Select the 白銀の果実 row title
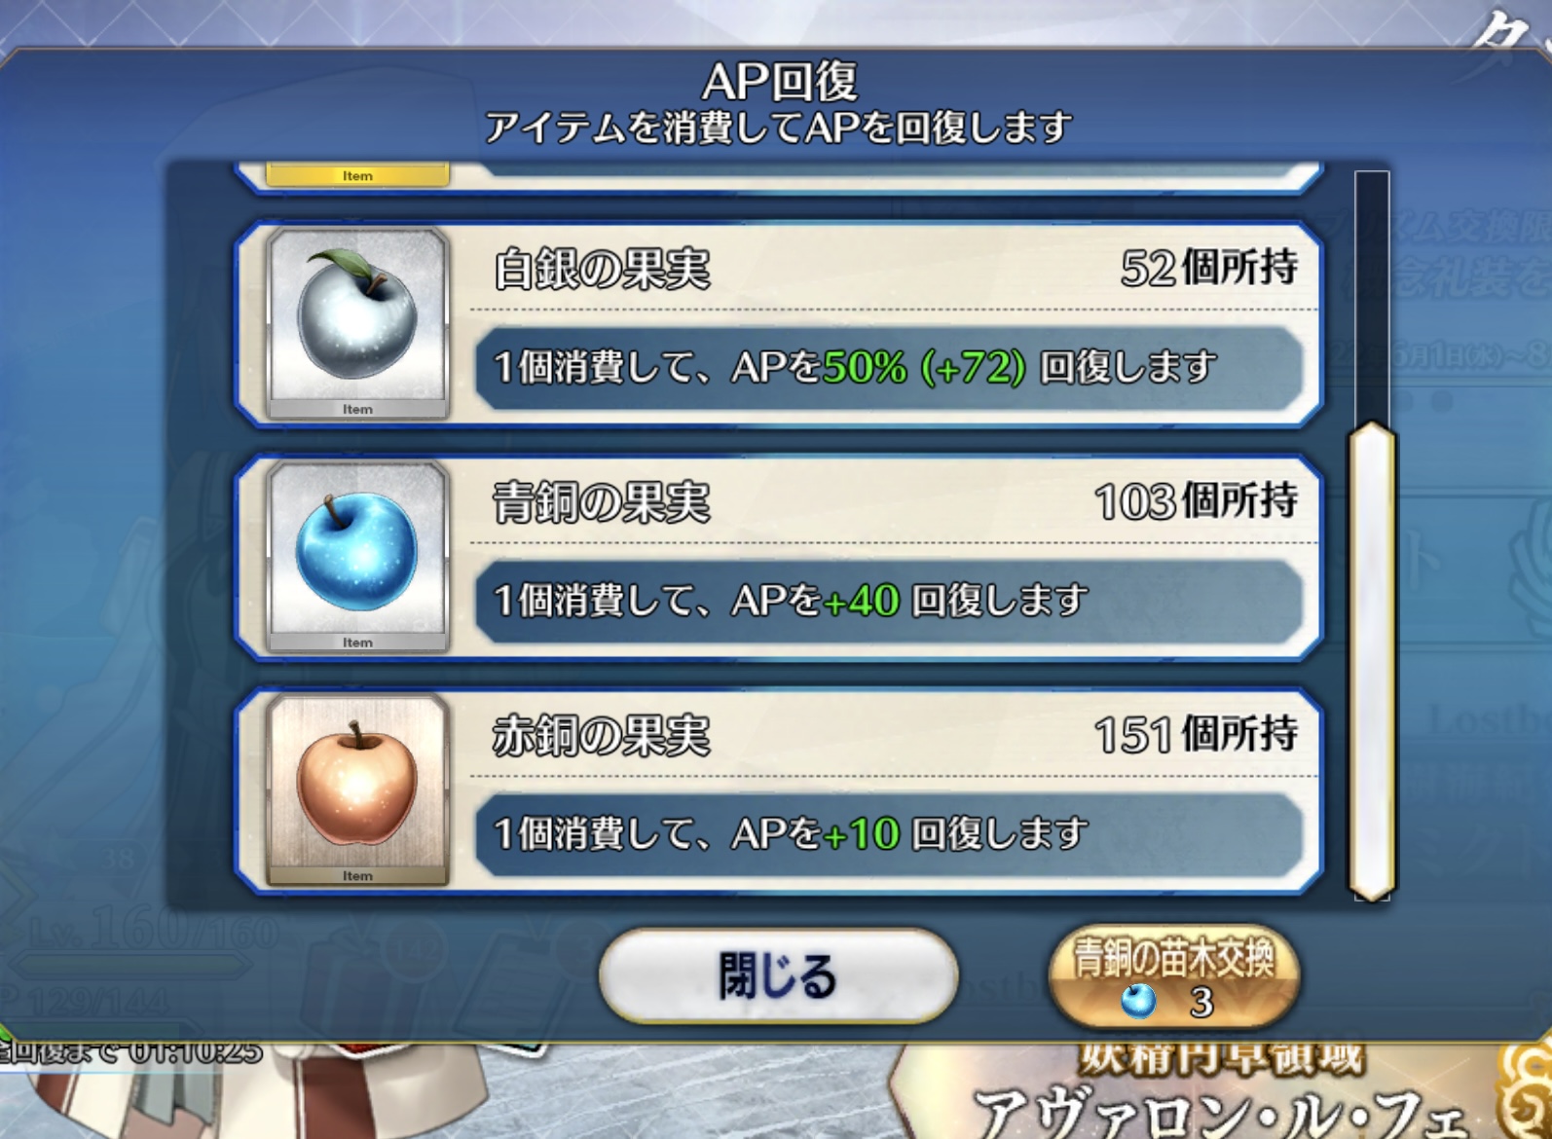This screenshot has height=1139, width=1552. click(602, 270)
